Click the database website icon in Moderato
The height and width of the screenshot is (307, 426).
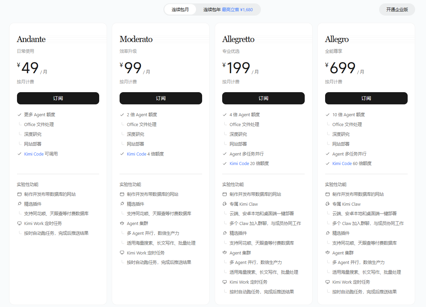(x=122, y=195)
